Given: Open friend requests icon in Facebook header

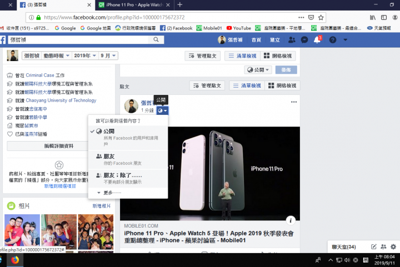Looking at the screenshot, I should (292, 40).
